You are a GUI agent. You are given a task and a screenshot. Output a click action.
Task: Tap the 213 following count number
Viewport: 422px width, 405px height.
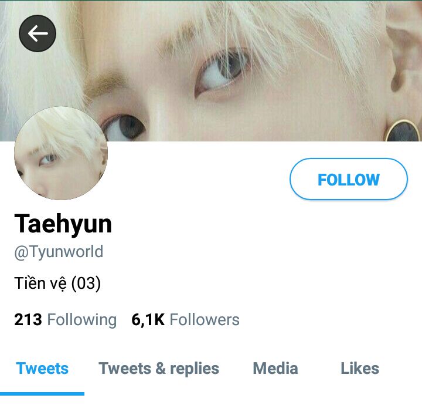tap(28, 320)
